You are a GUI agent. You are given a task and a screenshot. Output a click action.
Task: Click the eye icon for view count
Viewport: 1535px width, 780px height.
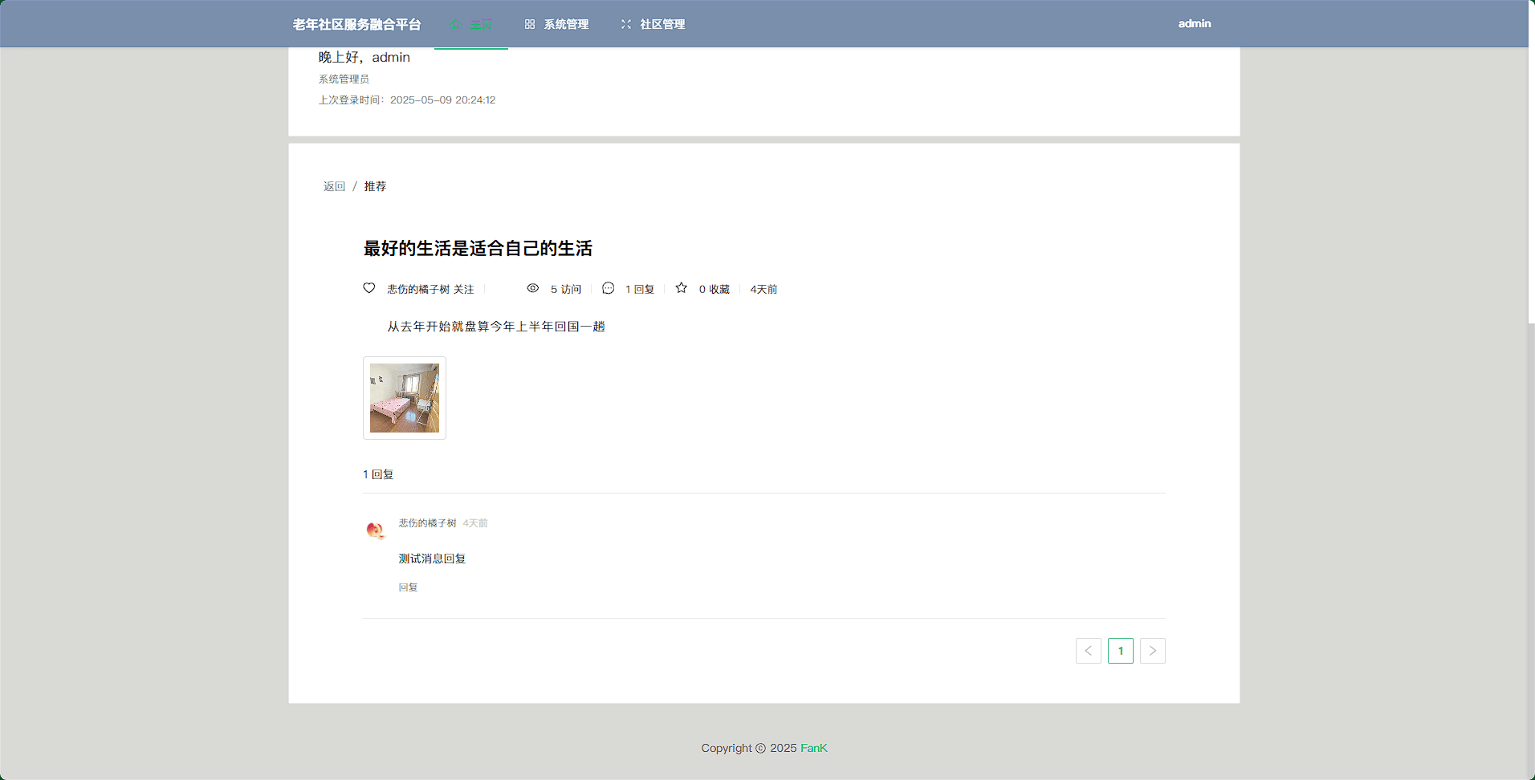click(x=532, y=288)
